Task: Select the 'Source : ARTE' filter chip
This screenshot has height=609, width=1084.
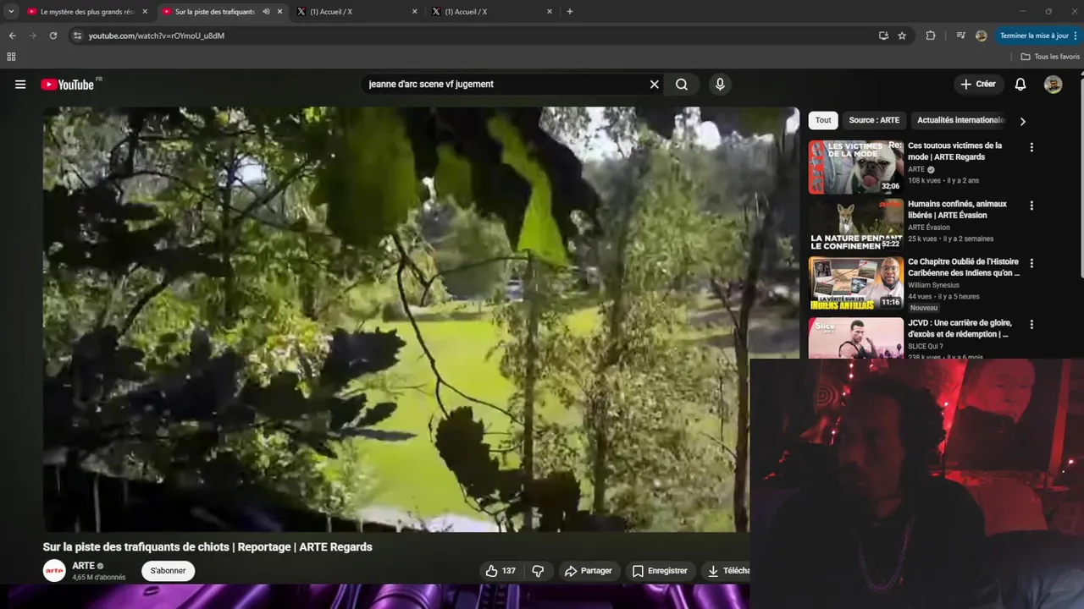Action: 874,120
